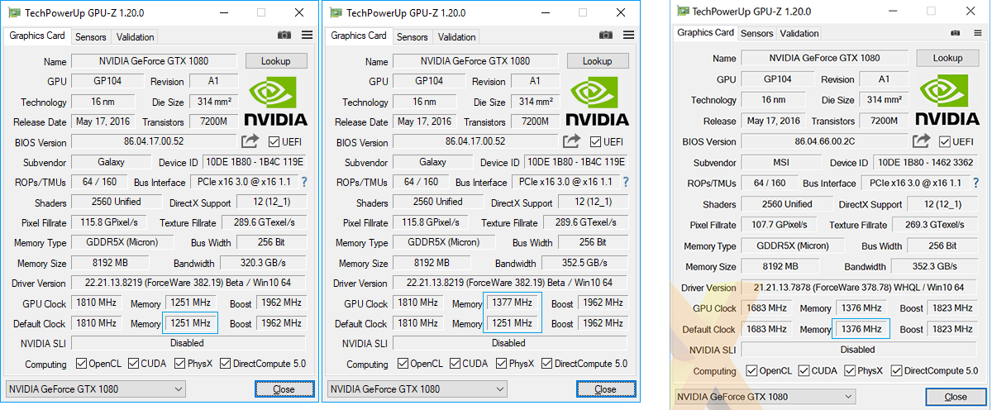Viewport: 992px width, 410px height.
Task: Click Lookup button in middle window
Action: 598,60
